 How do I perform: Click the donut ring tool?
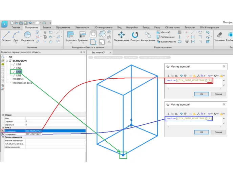109,32
